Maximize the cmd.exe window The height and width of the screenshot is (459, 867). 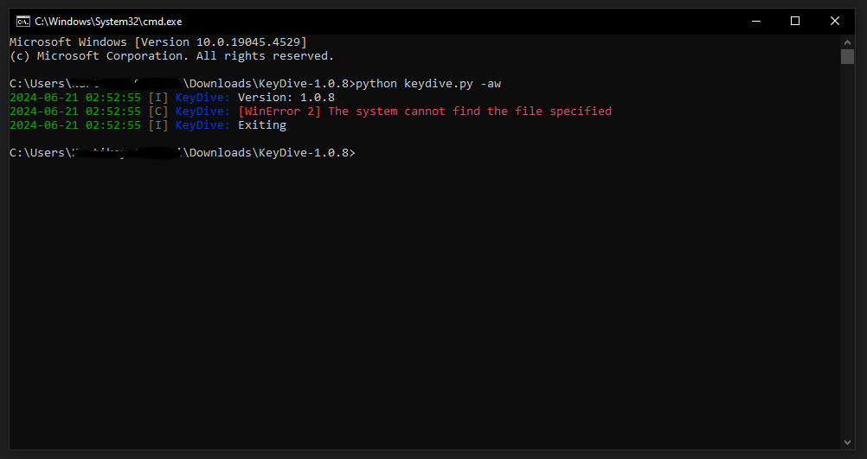click(x=795, y=21)
